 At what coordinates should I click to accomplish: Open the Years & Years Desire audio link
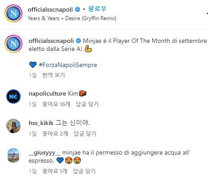pyautogui.click(x=72, y=18)
